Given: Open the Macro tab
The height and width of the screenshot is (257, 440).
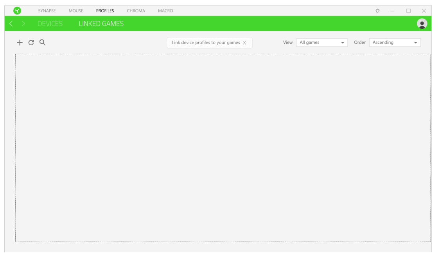Looking at the screenshot, I should click(x=165, y=11).
